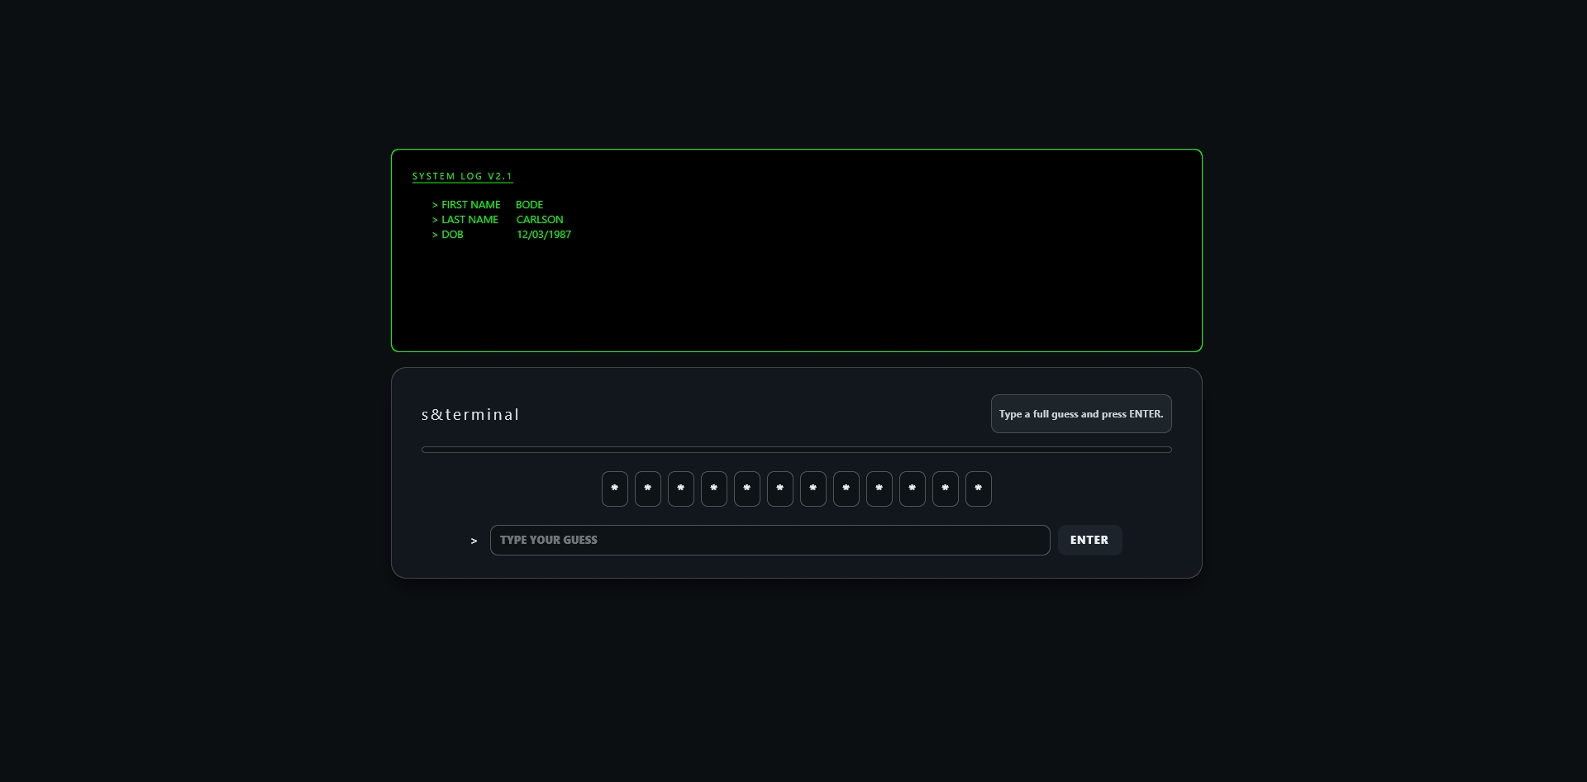
Task: Select the last name value CARLSON
Action: [x=539, y=219]
